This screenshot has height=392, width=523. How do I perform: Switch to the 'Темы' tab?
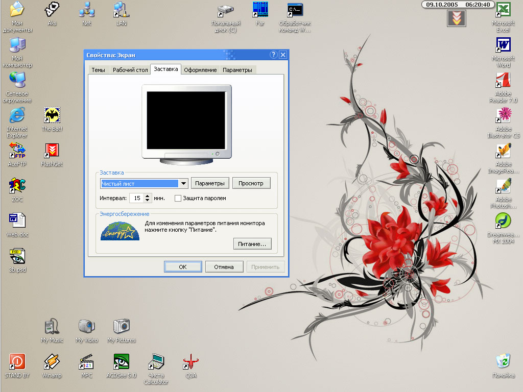[x=99, y=69]
